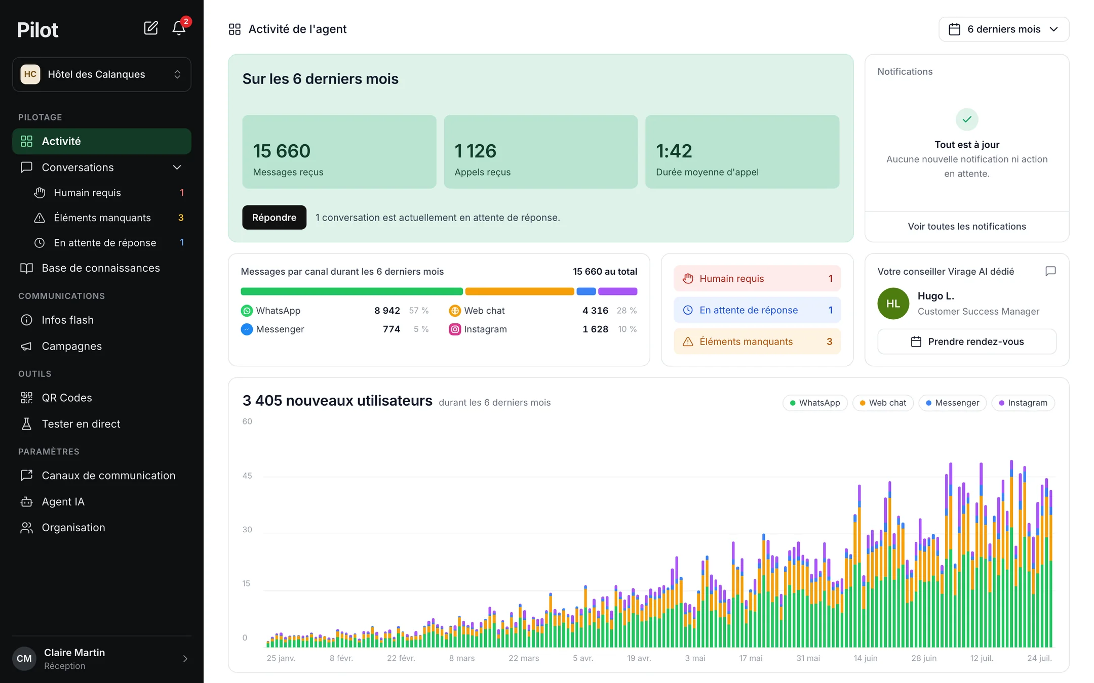Image resolution: width=1094 pixels, height=683 pixels.
Task: Open Canaux de communication settings
Action: point(102,476)
